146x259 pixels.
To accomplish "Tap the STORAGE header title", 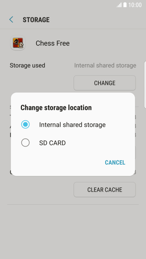I will tap(36, 20).
